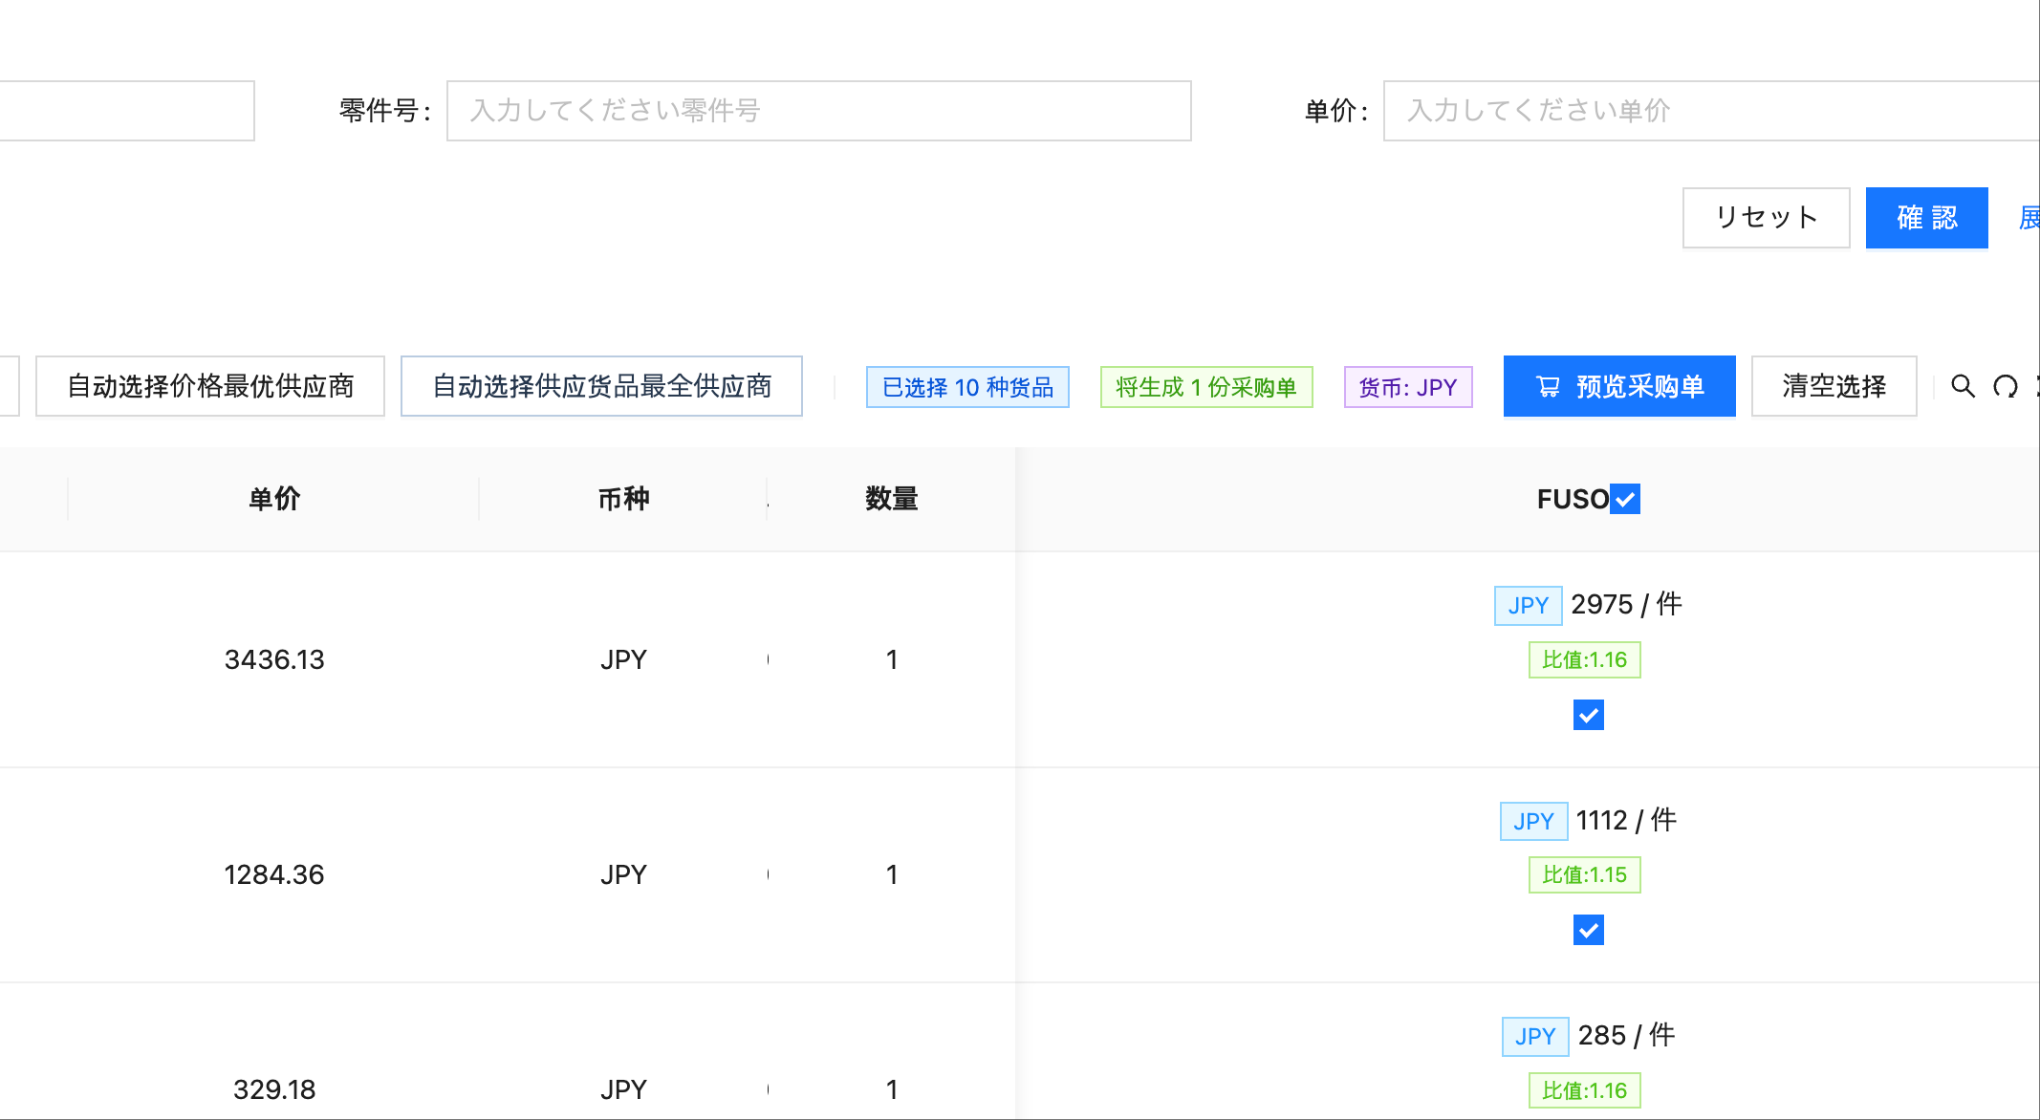Click 自动选择价格最优供应商 button

[x=210, y=386]
